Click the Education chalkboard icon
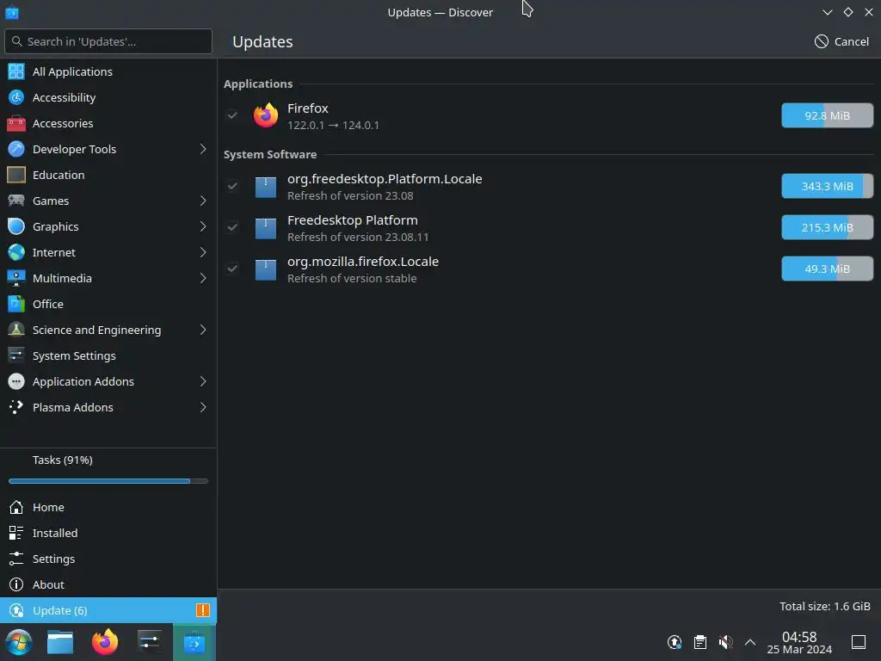Image resolution: width=881 pixels, height=661 pixels. 16,175
